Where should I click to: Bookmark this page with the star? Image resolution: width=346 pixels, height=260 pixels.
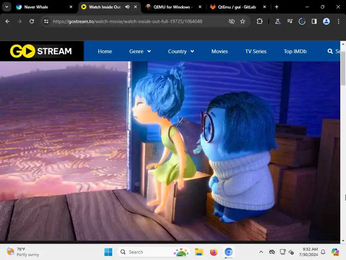tap(243, 21)
